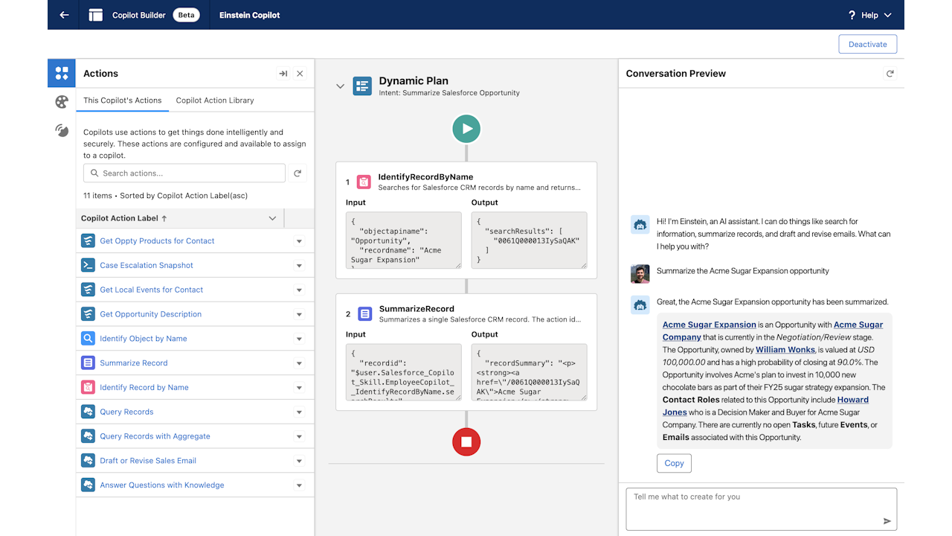Image resolution: width=952 pixels, height=536 pixels.
Task: Open William Wonks link
Action: coord(785,350)
